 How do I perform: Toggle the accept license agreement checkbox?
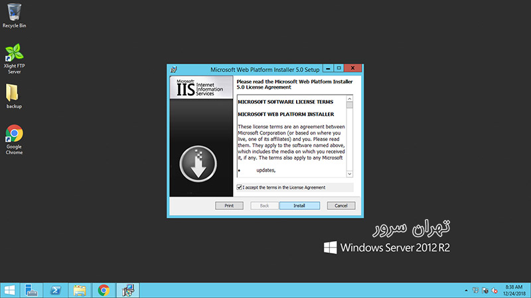pos(240,187)
